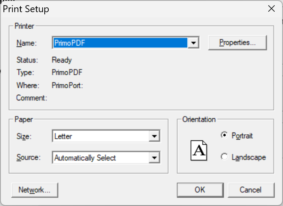Screen dimensions: 283x206
Task: Expand the paper Size dropdown arrow
Action: click(154, 136)
